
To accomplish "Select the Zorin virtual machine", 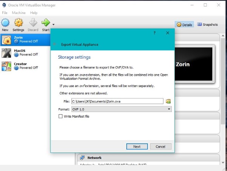I will pos(25,40).
